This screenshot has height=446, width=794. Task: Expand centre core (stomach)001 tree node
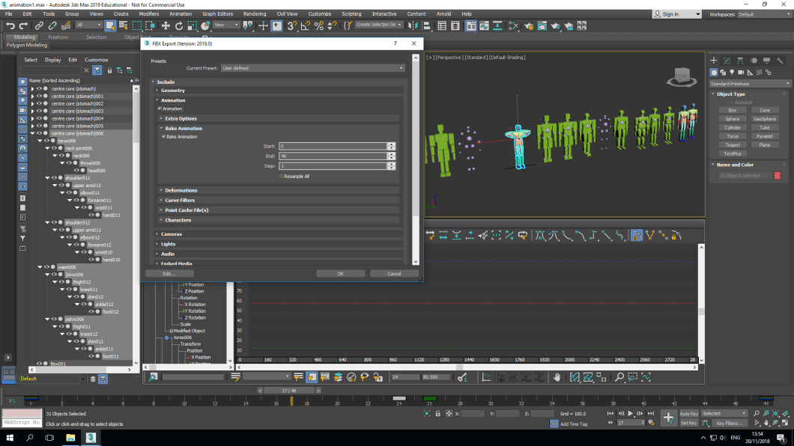[32, 96]
